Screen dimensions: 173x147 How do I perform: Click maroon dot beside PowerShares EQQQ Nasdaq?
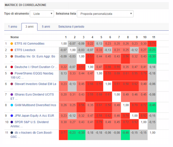pyautogui.click(x=12, y=73)
